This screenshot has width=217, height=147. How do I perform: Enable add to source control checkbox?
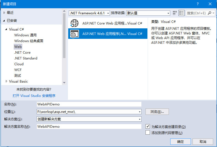pos(148,133)
